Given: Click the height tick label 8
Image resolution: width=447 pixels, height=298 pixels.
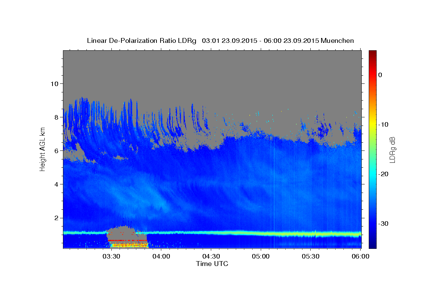Looking at the screenshot, I should (x=57, y=117).
